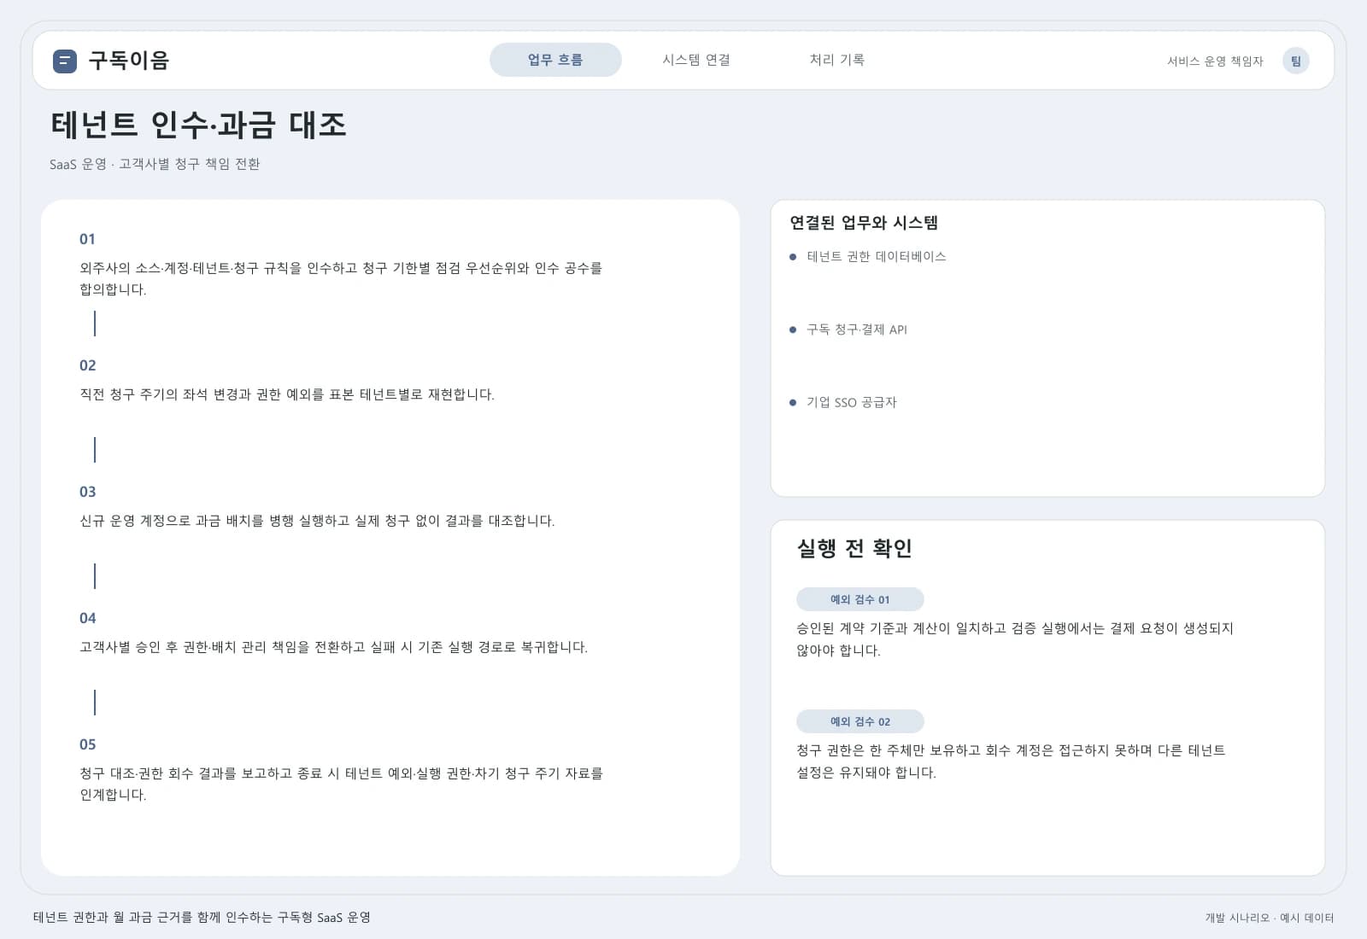The height and width of the screenshot is (939, 1367).
Task: Click the 예외 검수 01 badge
Action: (860, 599)
